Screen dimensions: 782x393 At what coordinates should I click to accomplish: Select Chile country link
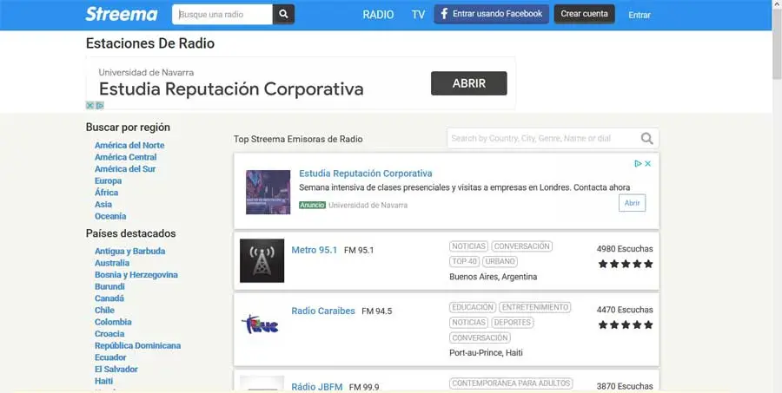point(105,310)
